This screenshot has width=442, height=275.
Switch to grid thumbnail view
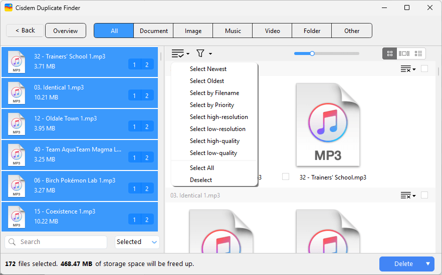[x=390, y=53]
